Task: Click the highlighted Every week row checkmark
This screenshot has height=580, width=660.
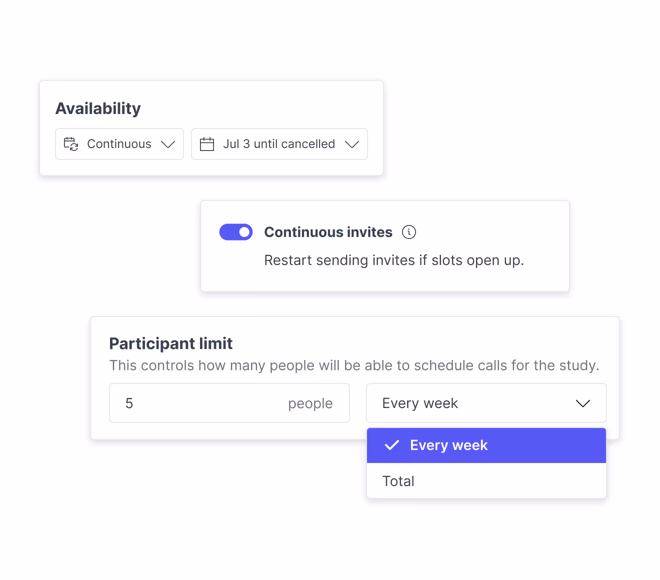Action: point(392,445)
